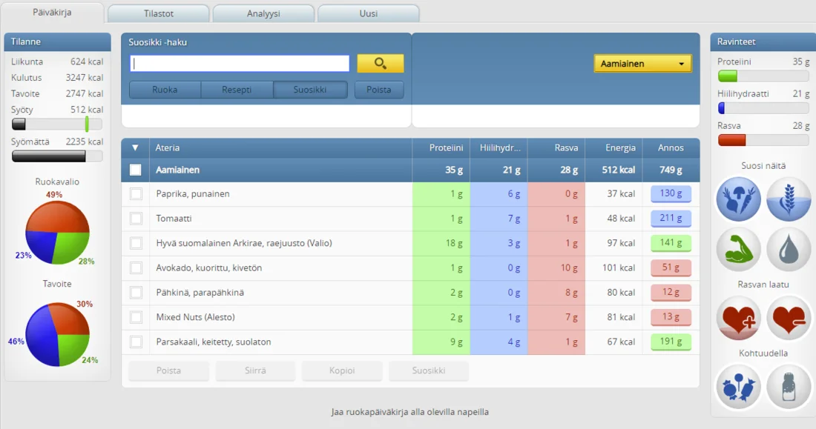The height and width of the screenshot is (429, 816).
Task: Open the Analyysi tab
Action: click(x=263, y=13)
